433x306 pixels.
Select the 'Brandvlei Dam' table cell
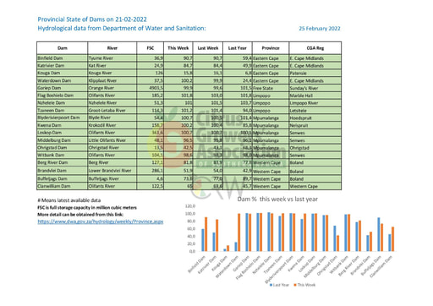(63, 171)
